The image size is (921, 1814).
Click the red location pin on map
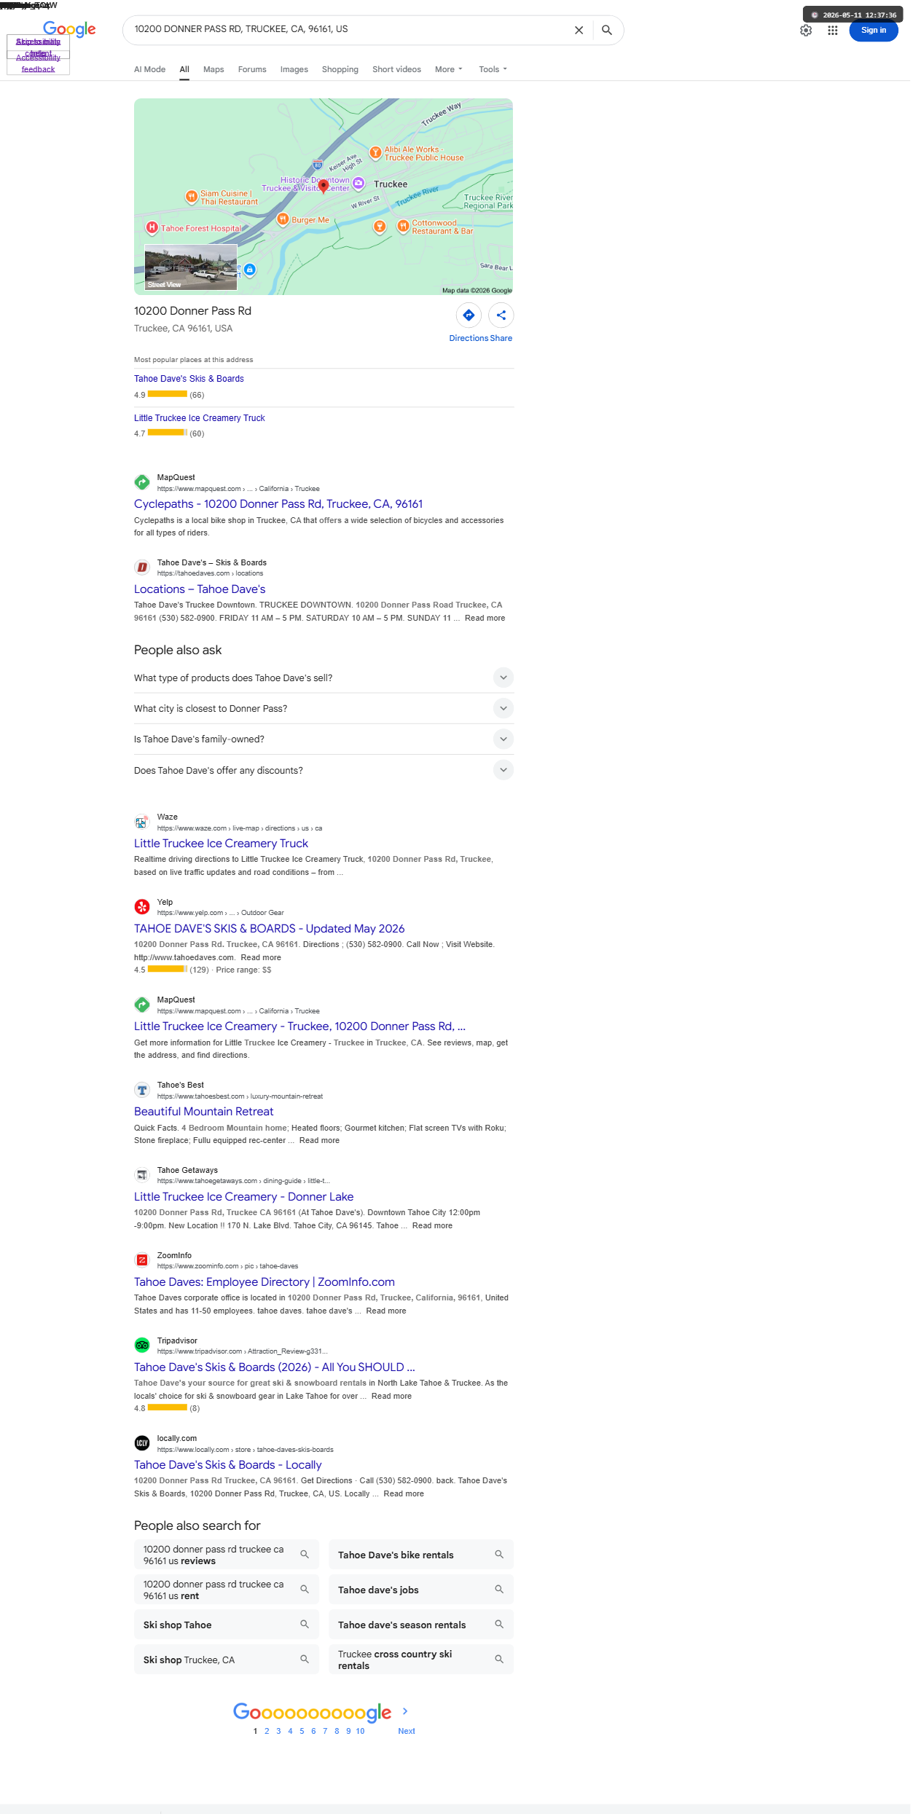(324, 186)
